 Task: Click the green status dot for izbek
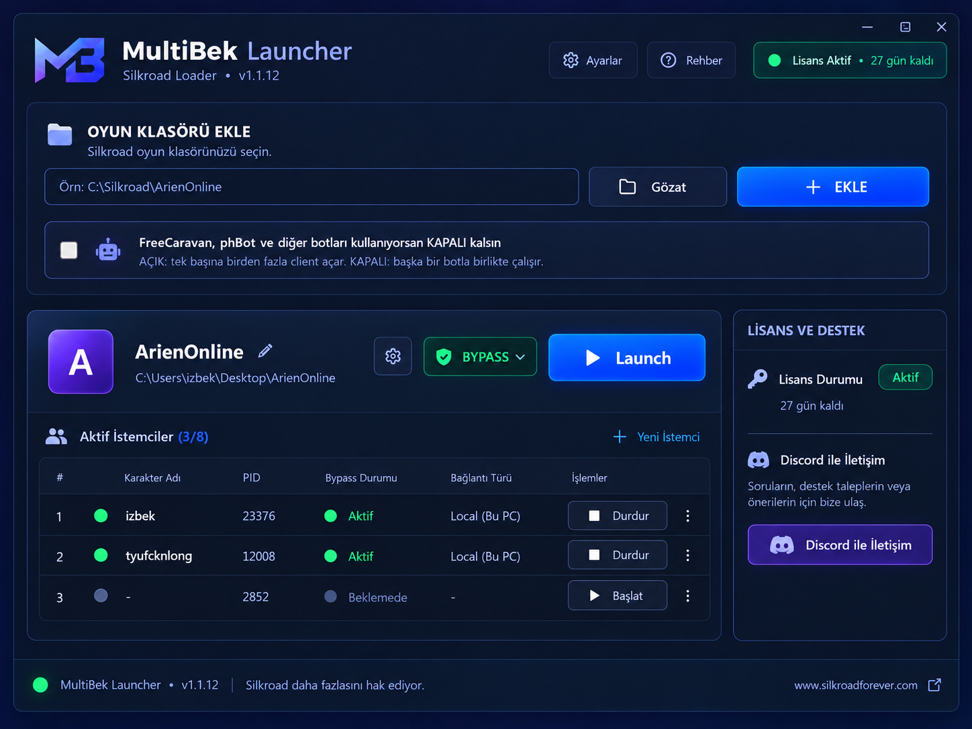coord(101,516)
